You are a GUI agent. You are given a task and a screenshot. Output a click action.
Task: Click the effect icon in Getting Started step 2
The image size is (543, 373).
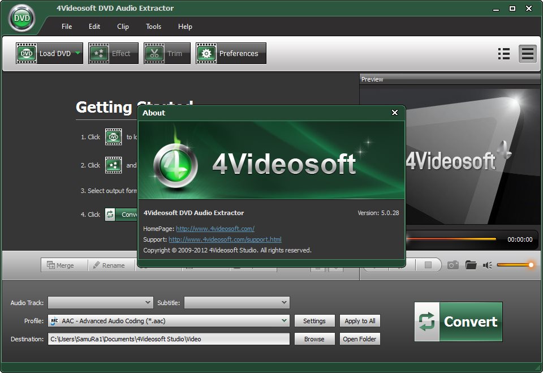point(114,165)
